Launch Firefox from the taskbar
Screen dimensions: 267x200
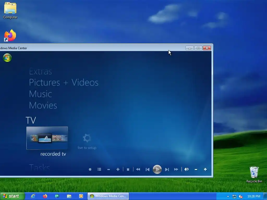45,196
